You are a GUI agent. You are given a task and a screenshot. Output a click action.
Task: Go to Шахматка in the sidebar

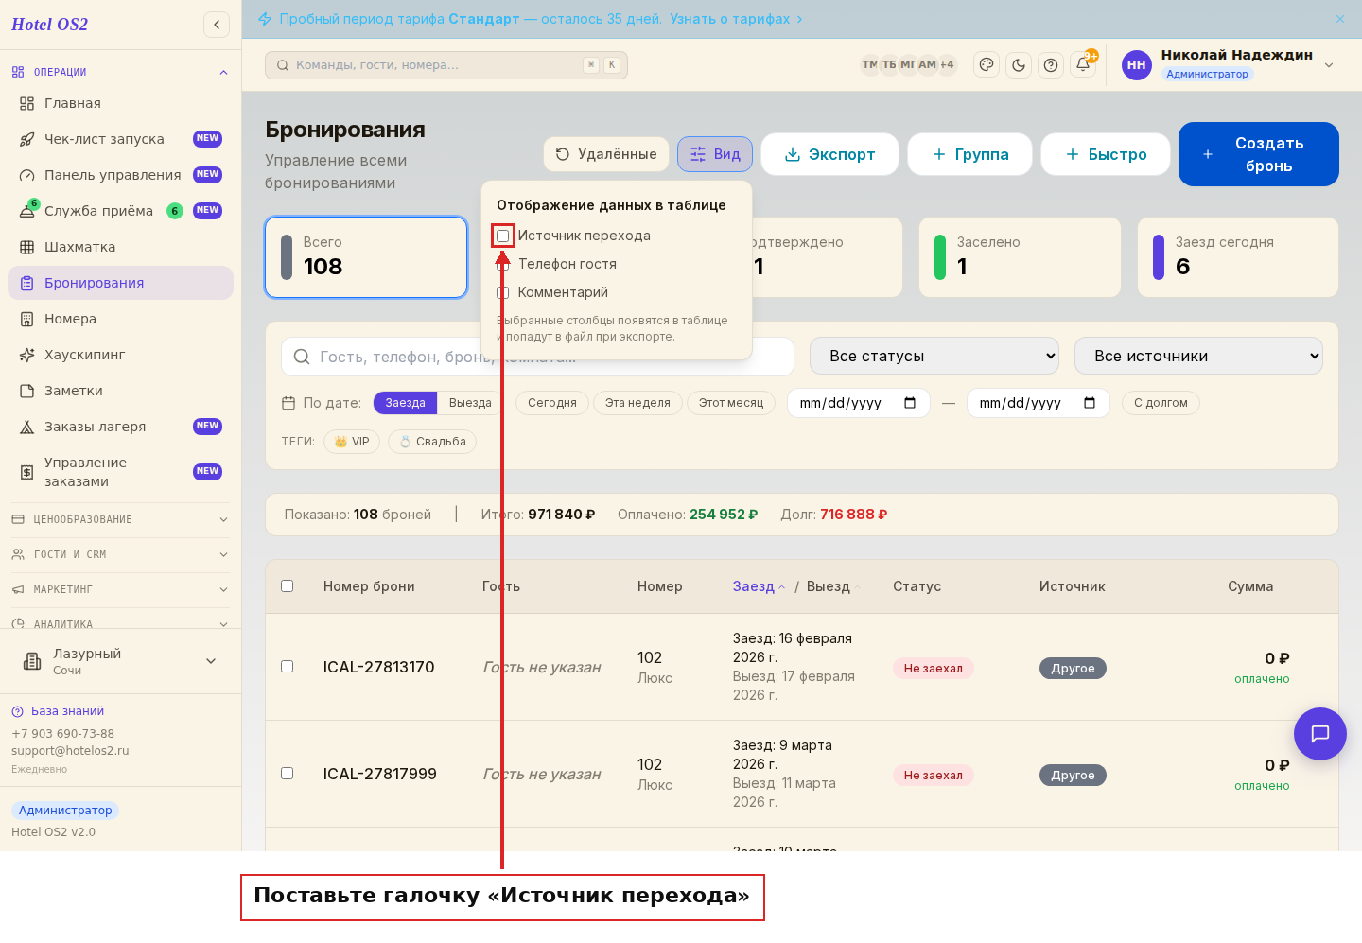coord(120,247)
